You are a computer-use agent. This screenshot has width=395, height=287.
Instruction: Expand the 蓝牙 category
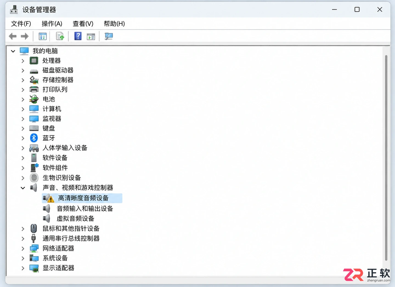(x=23, y=138)
